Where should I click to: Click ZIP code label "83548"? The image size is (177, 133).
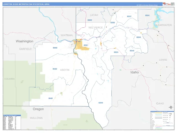click(x=132, y=51)
